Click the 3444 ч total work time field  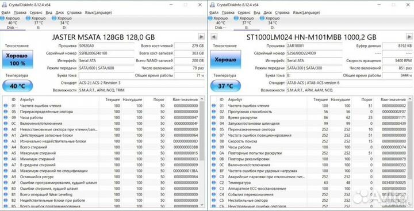click(x=397, y=75)
